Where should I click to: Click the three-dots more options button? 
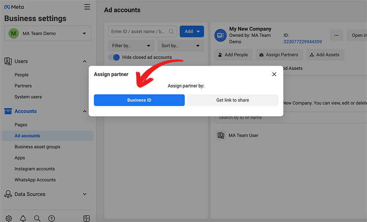pyautogui.click(x=336, y=36)
